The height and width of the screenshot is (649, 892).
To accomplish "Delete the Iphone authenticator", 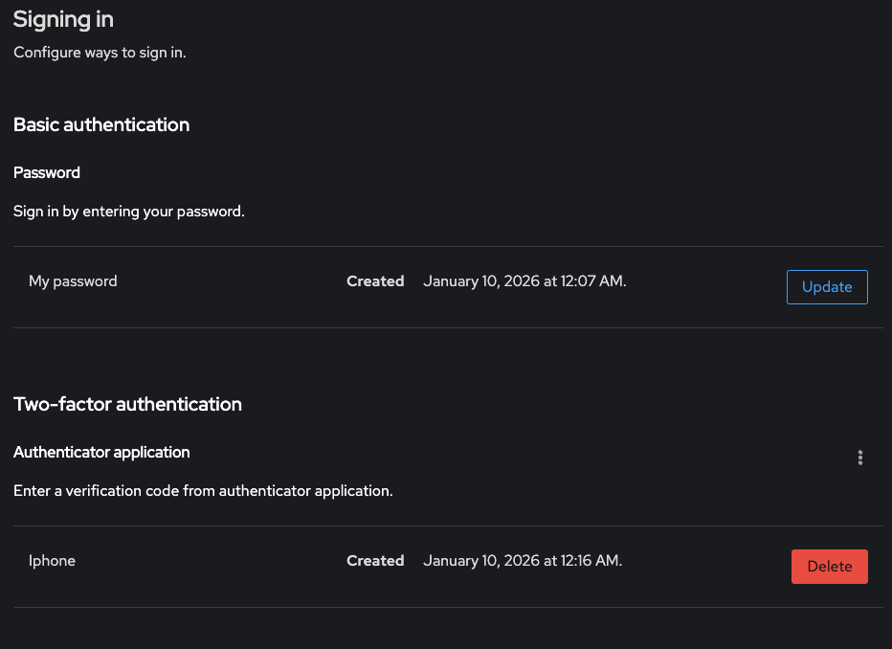I will [x=829, y=567].
